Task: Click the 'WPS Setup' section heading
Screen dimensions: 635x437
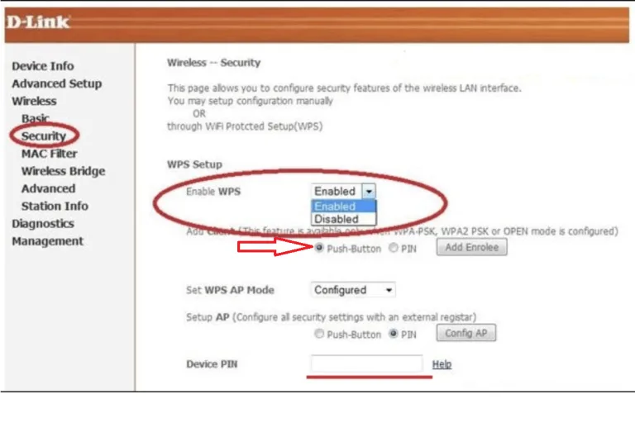Action: click(x=195, y=164)
